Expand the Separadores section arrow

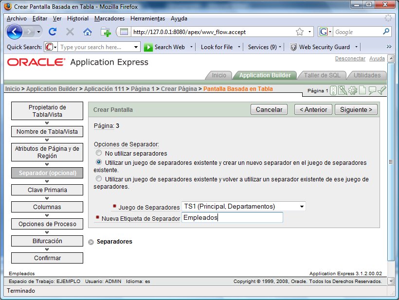pos(91,242)
